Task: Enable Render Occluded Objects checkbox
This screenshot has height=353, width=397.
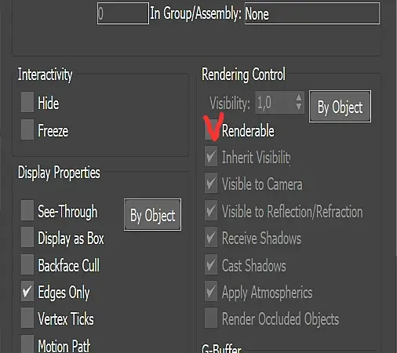Action: point(211,318)
